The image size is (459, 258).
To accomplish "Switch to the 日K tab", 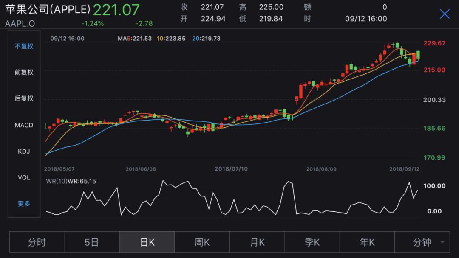I will click(147, 242).
